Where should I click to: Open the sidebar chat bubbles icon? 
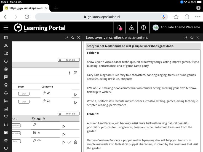[x=6, y=53]
